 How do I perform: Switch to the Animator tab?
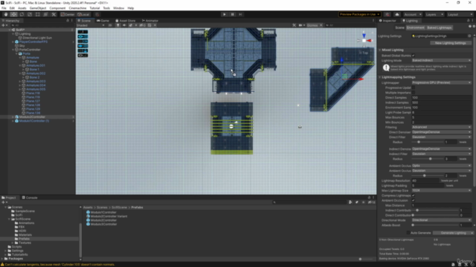[x=150, y=21]
